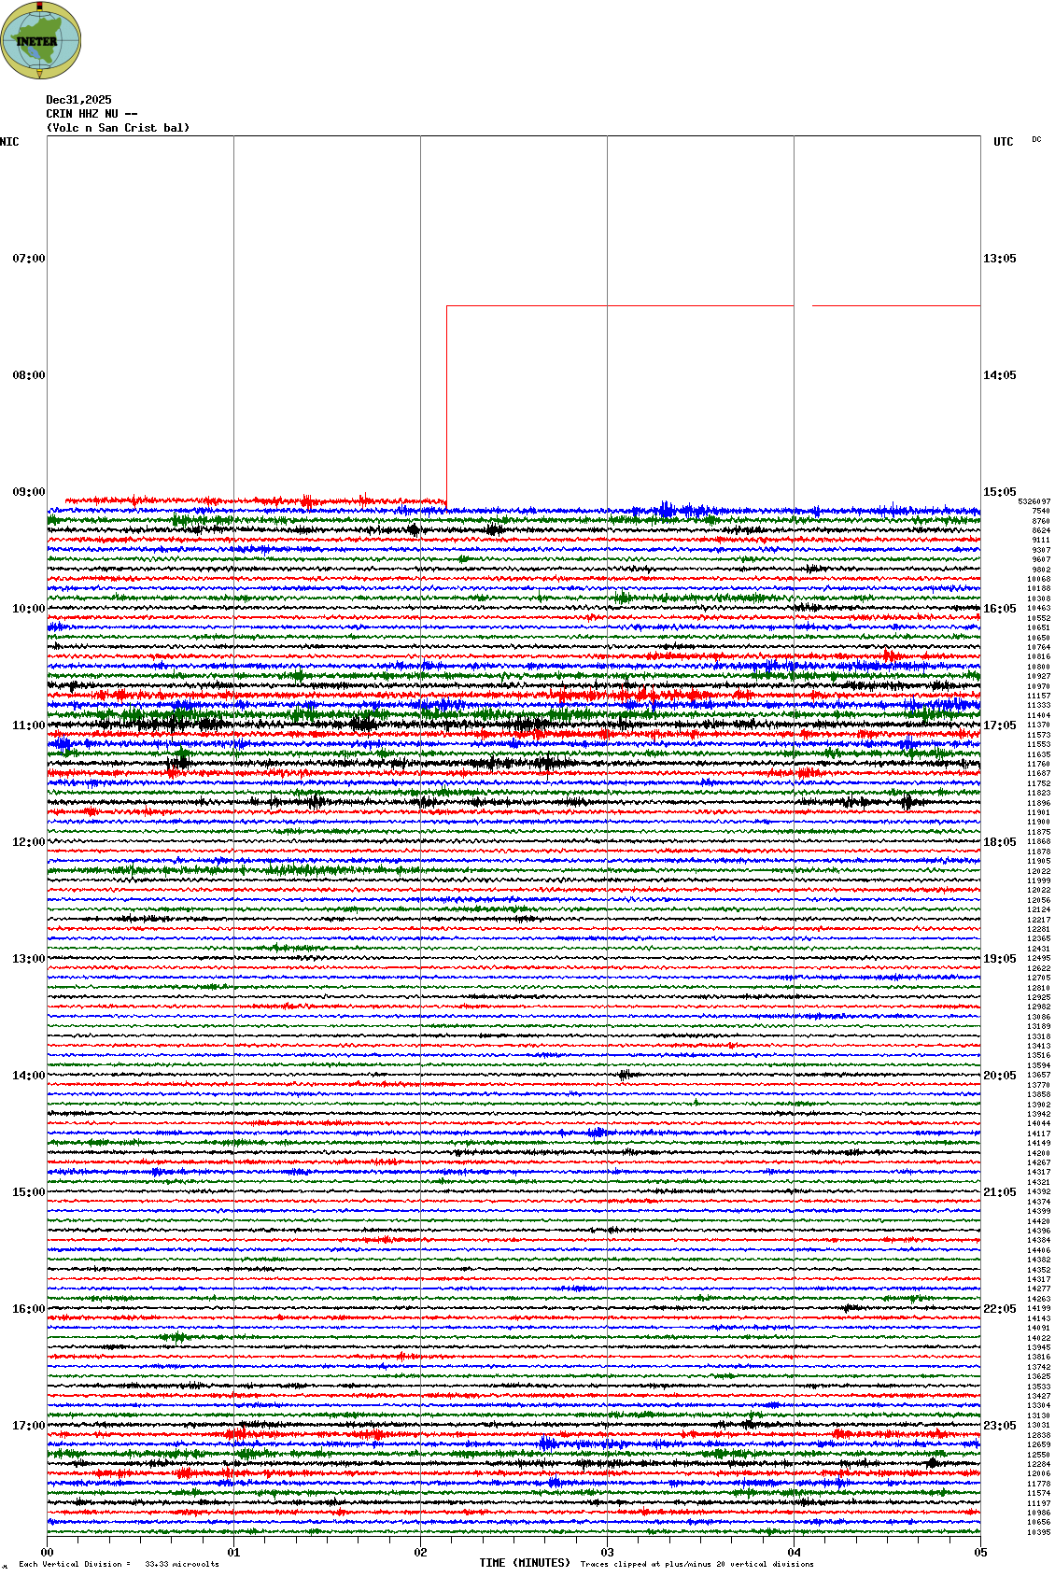The height and width of the screenshot is (1577, 1055).
Task: Click the 02 minute tick label
Action: (420, 1553)
